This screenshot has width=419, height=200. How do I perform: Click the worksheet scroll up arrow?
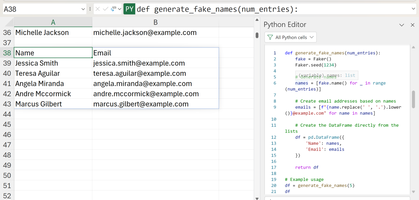pos(257,20)
